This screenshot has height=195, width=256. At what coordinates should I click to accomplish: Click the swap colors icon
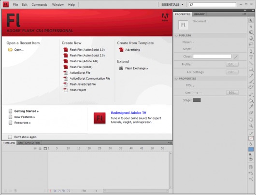[251, 159]
